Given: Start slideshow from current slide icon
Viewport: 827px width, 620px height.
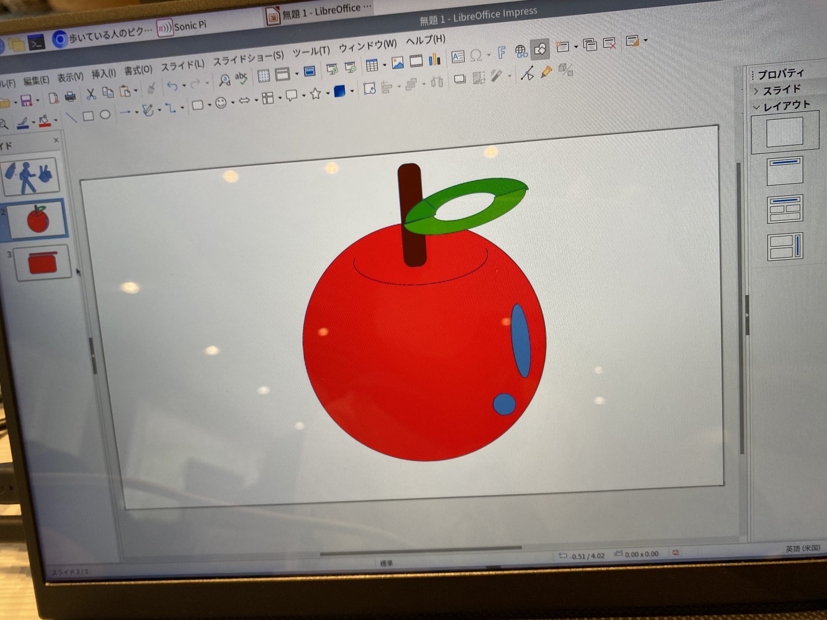Looking at the screenshot, I should point(350,68).
